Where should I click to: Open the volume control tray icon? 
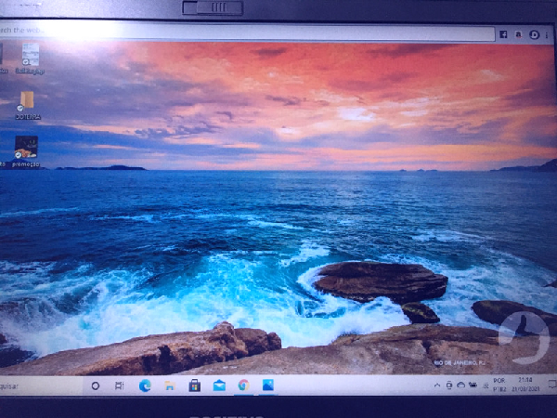pos(484,385)
